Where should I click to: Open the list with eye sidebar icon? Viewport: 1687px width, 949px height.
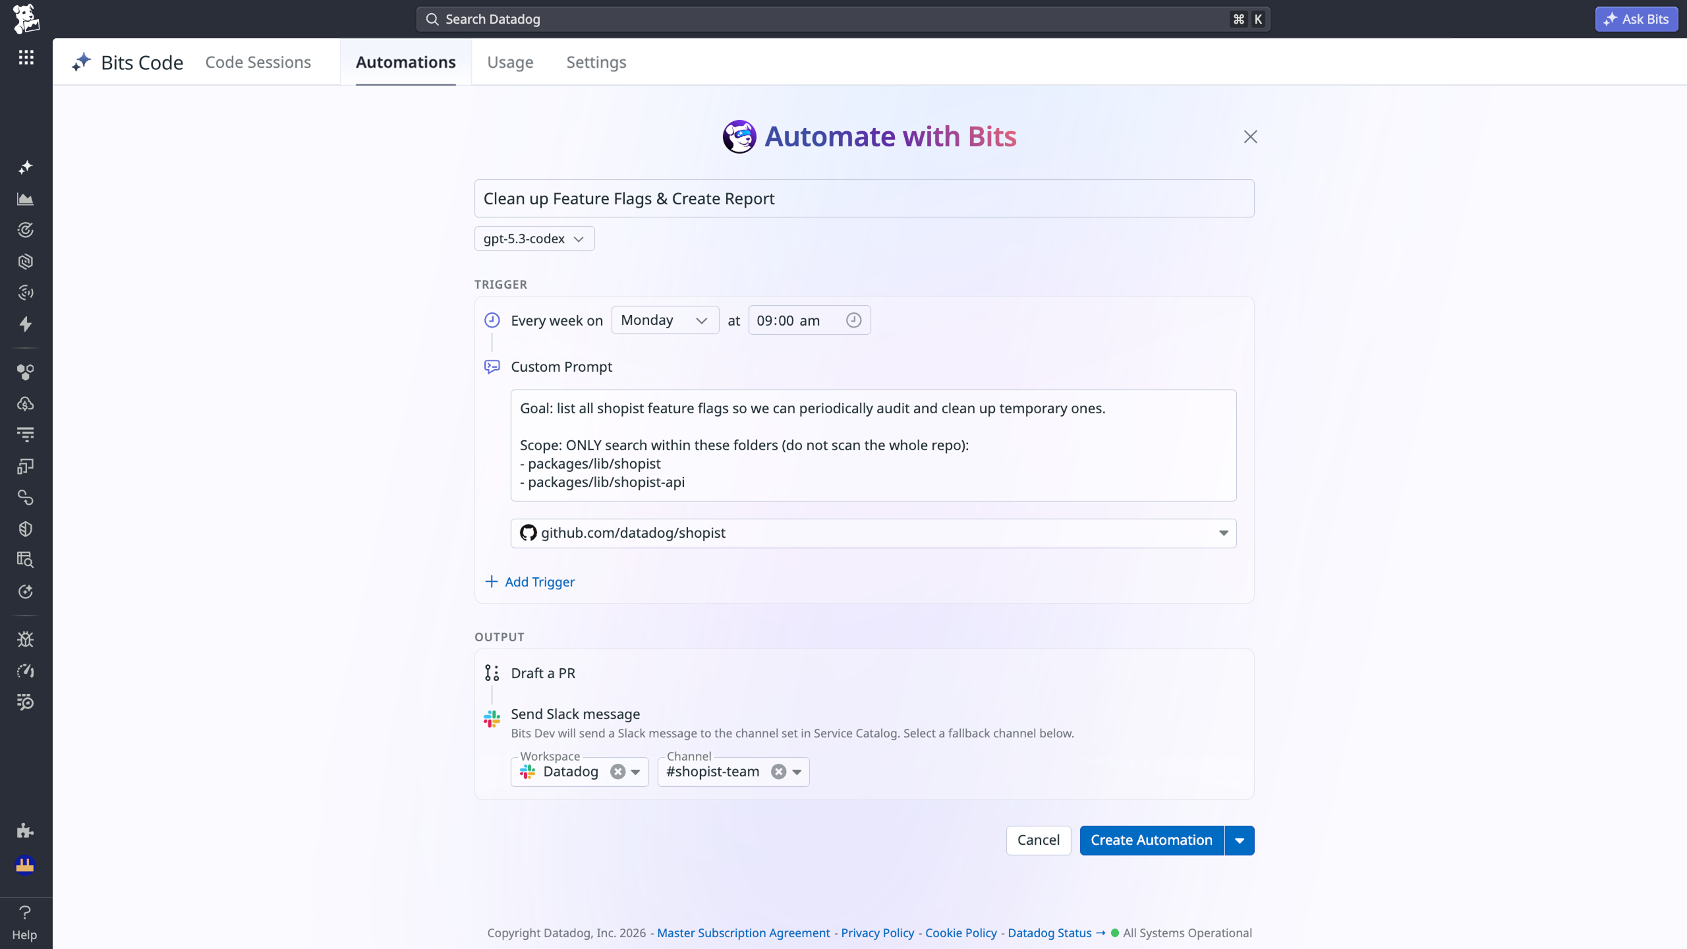pyautogui.click(x=26, y=703)
